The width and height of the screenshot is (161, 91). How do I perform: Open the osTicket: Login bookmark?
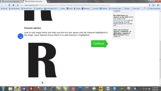115,9
